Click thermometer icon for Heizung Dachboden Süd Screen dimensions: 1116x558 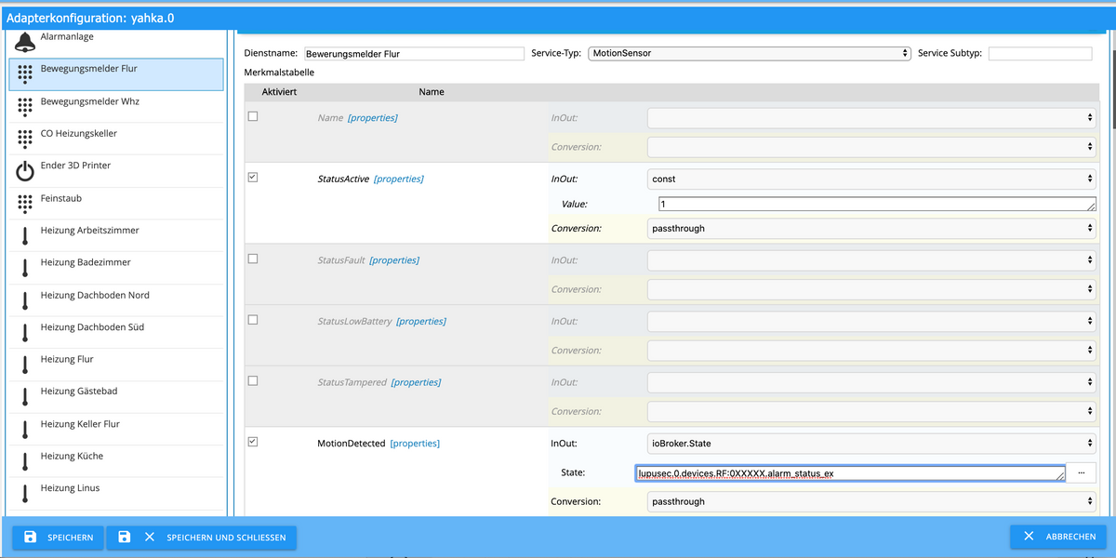pos(25,332)
